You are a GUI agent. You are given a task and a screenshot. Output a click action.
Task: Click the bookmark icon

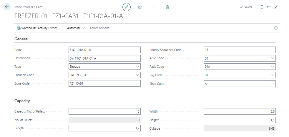(262, 7)
